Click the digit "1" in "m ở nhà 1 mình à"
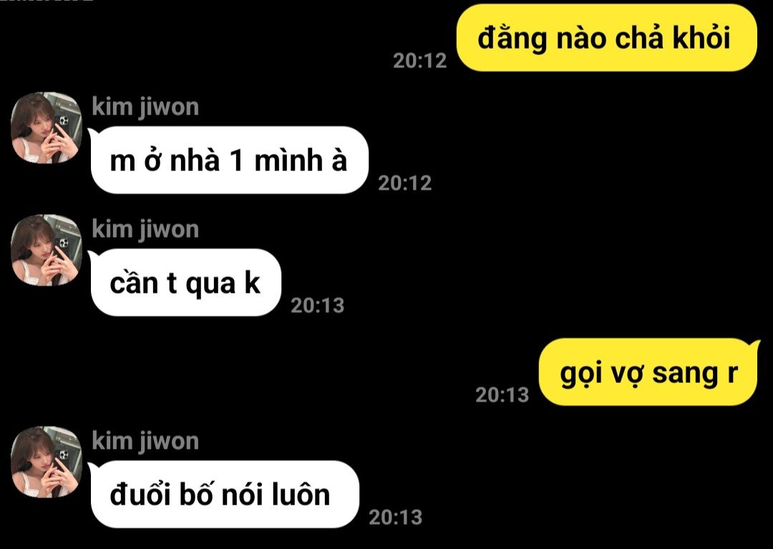The width and height of the screenshot is (773, 549). pyautogui.click(x=236, y=161)
